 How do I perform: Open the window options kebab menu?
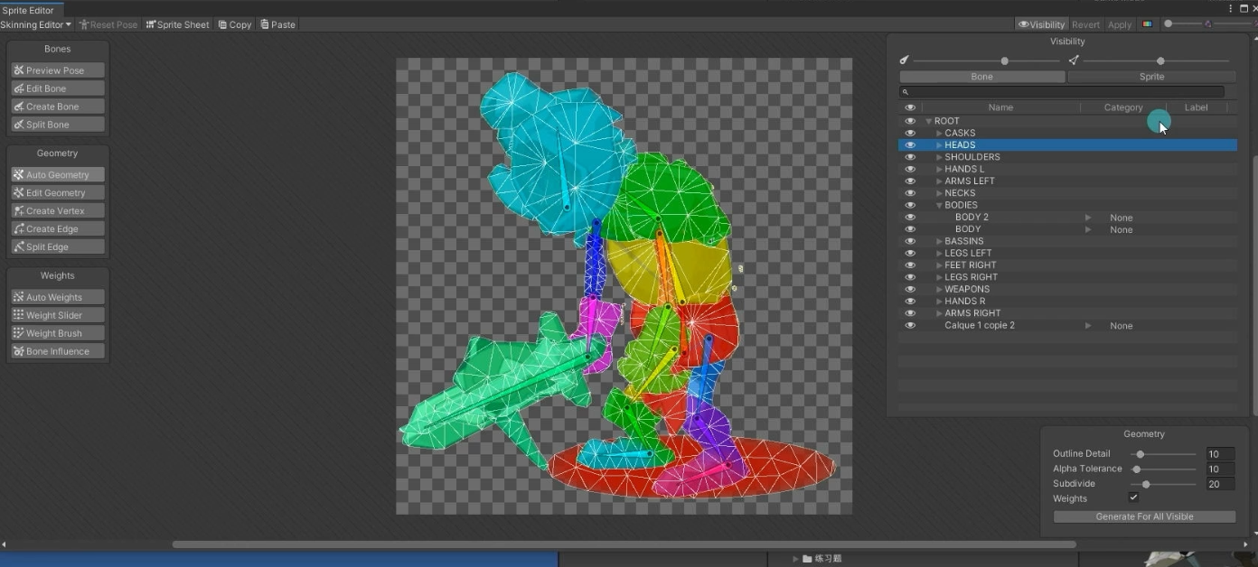click(x=1230, y=8)
